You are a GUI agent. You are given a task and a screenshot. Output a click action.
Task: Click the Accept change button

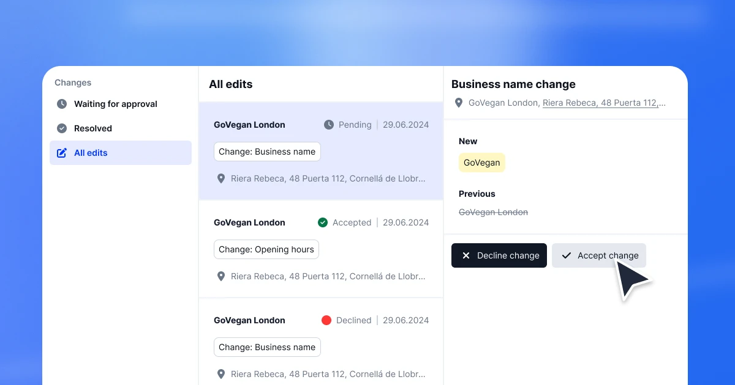pyautogui.click(x=599, y=255)
